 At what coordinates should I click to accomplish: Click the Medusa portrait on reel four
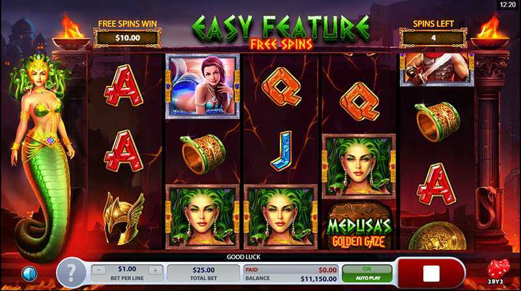[x=359, y=166]
